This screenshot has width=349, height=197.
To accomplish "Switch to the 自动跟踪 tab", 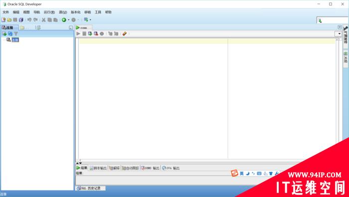I will 131,168.
